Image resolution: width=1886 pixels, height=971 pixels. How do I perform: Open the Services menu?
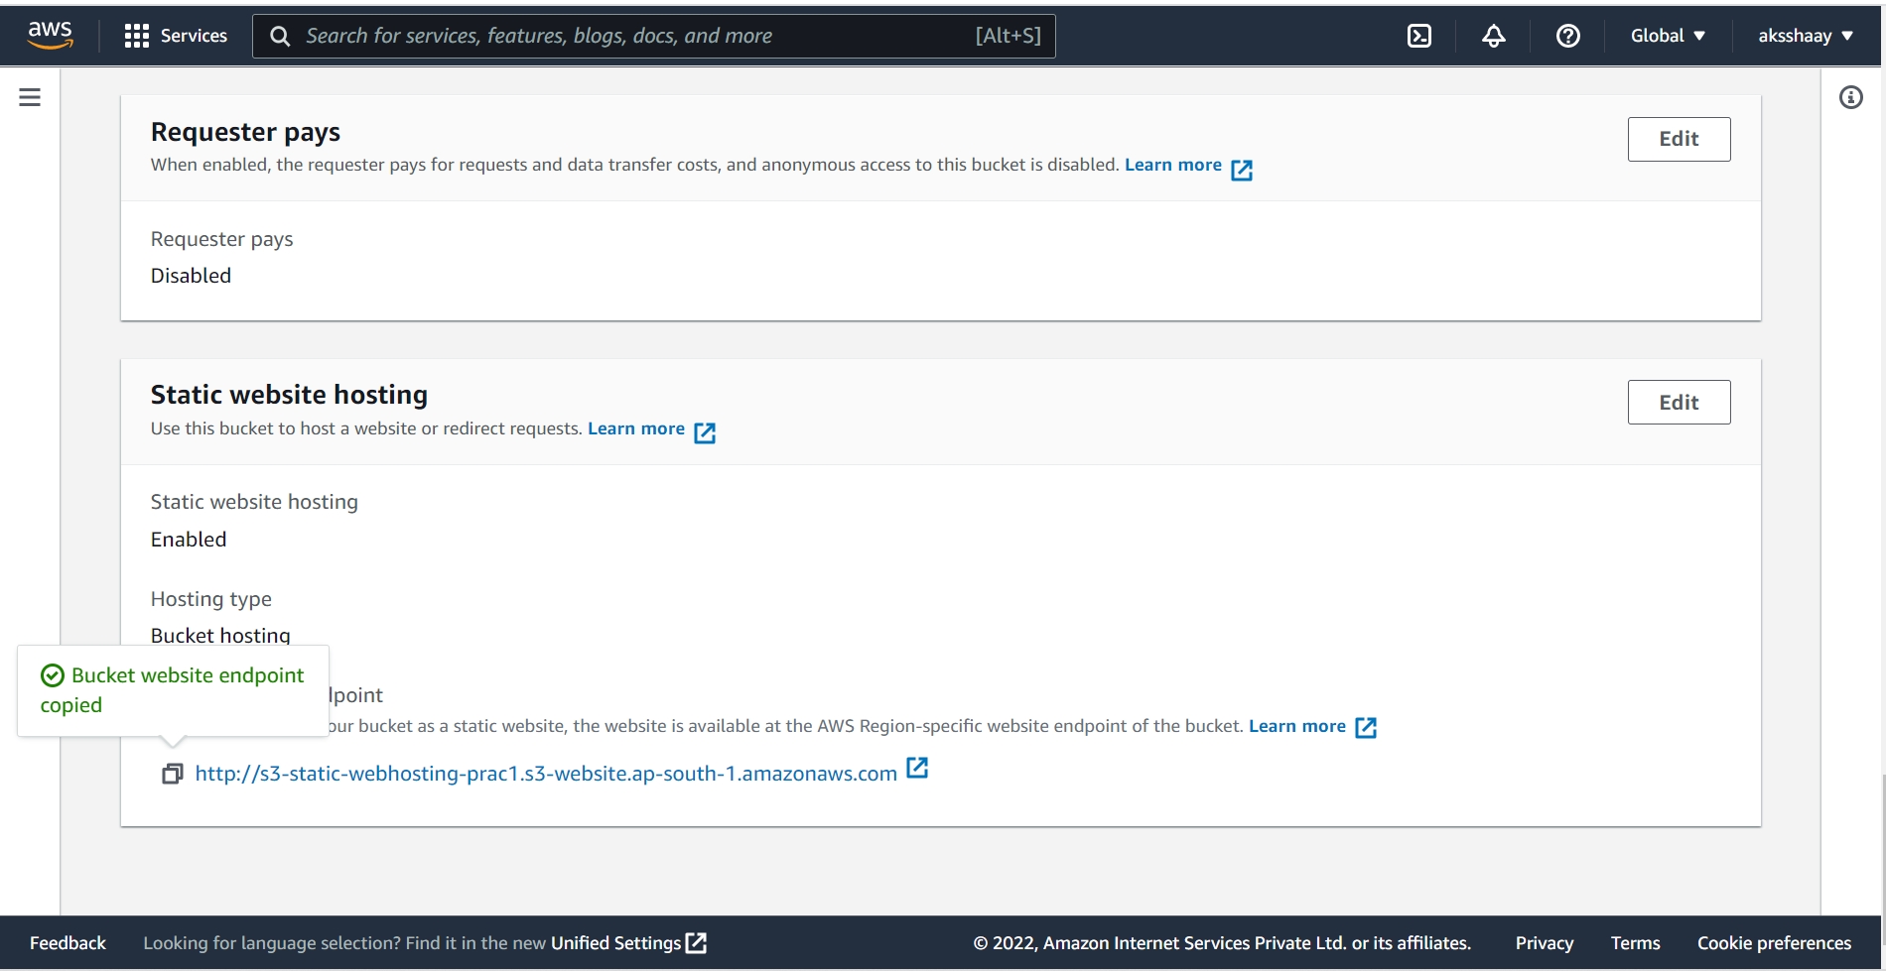(x=177, y=36)
